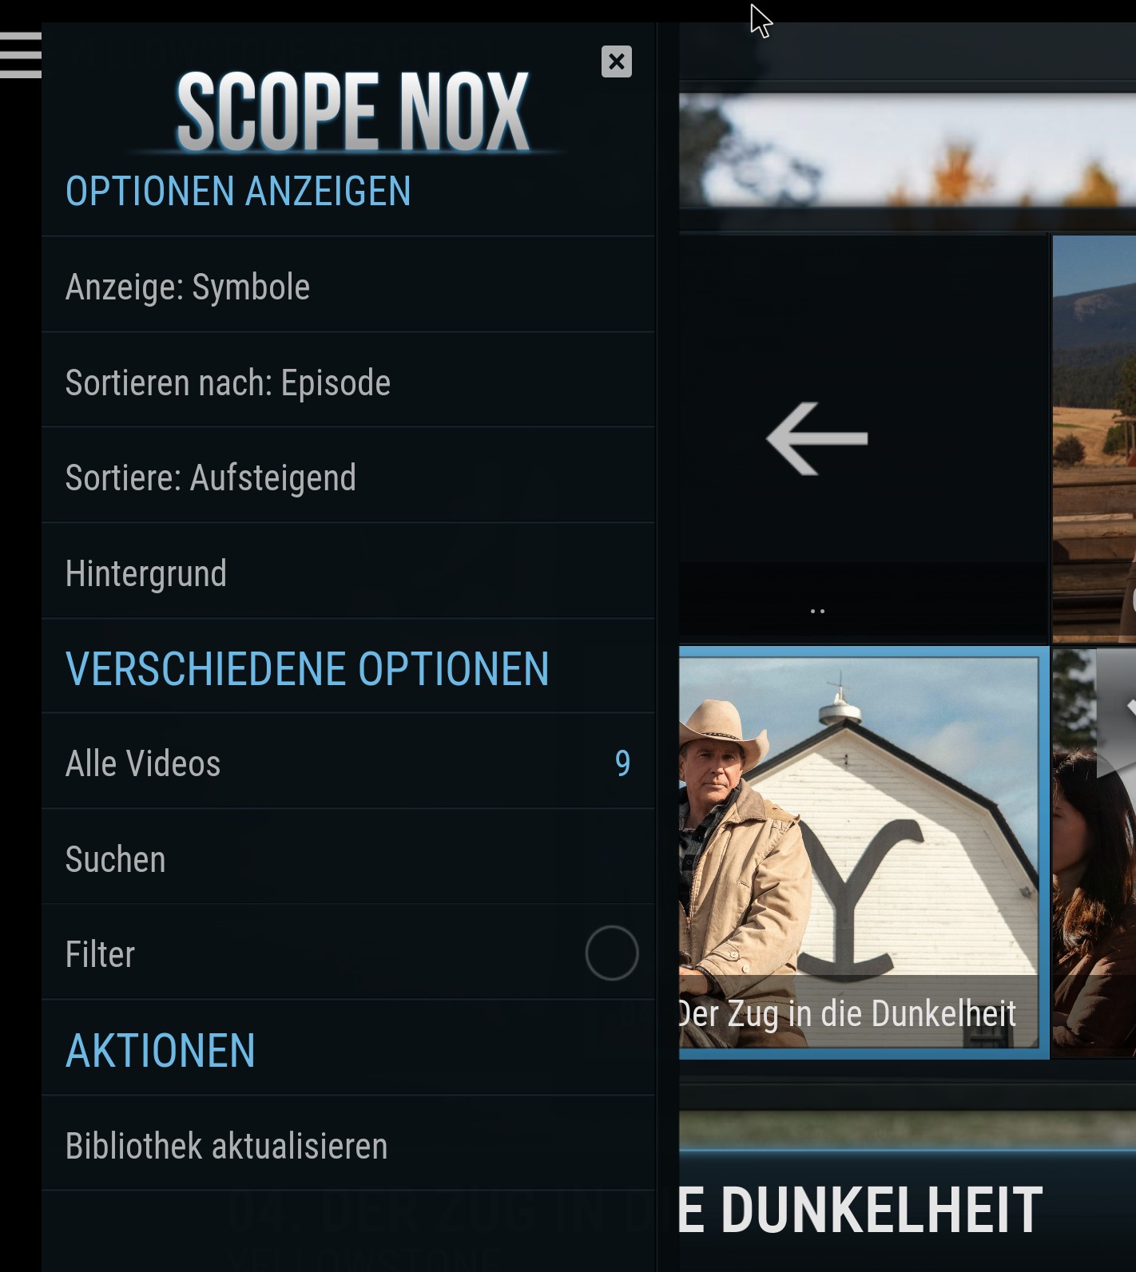Open the ranch landscape episode thumbnail

(x=1094, y=438)
